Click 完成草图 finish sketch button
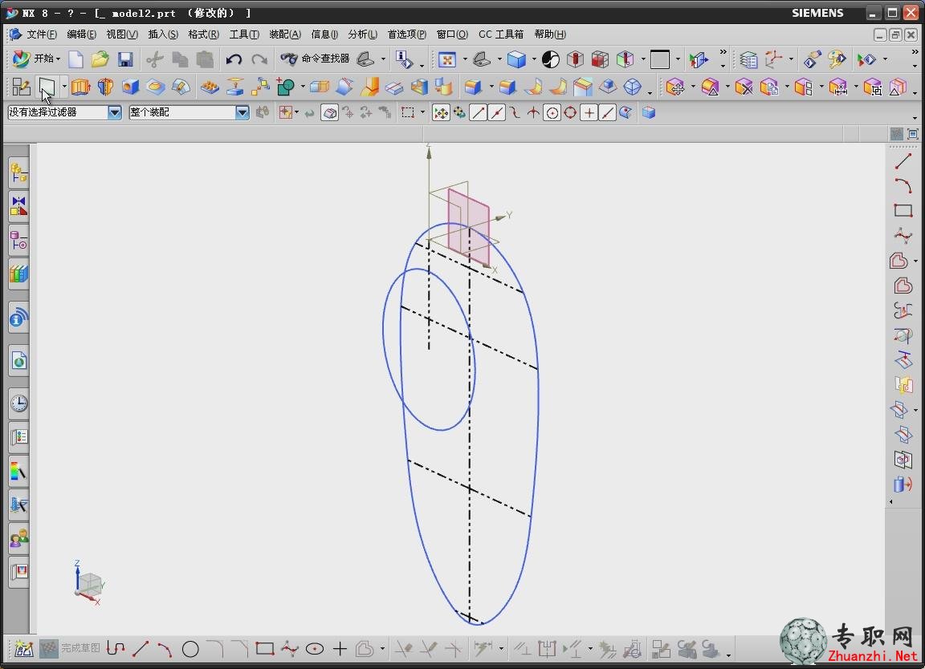Viewport: 925px width, 669px height. pos(70,648)
